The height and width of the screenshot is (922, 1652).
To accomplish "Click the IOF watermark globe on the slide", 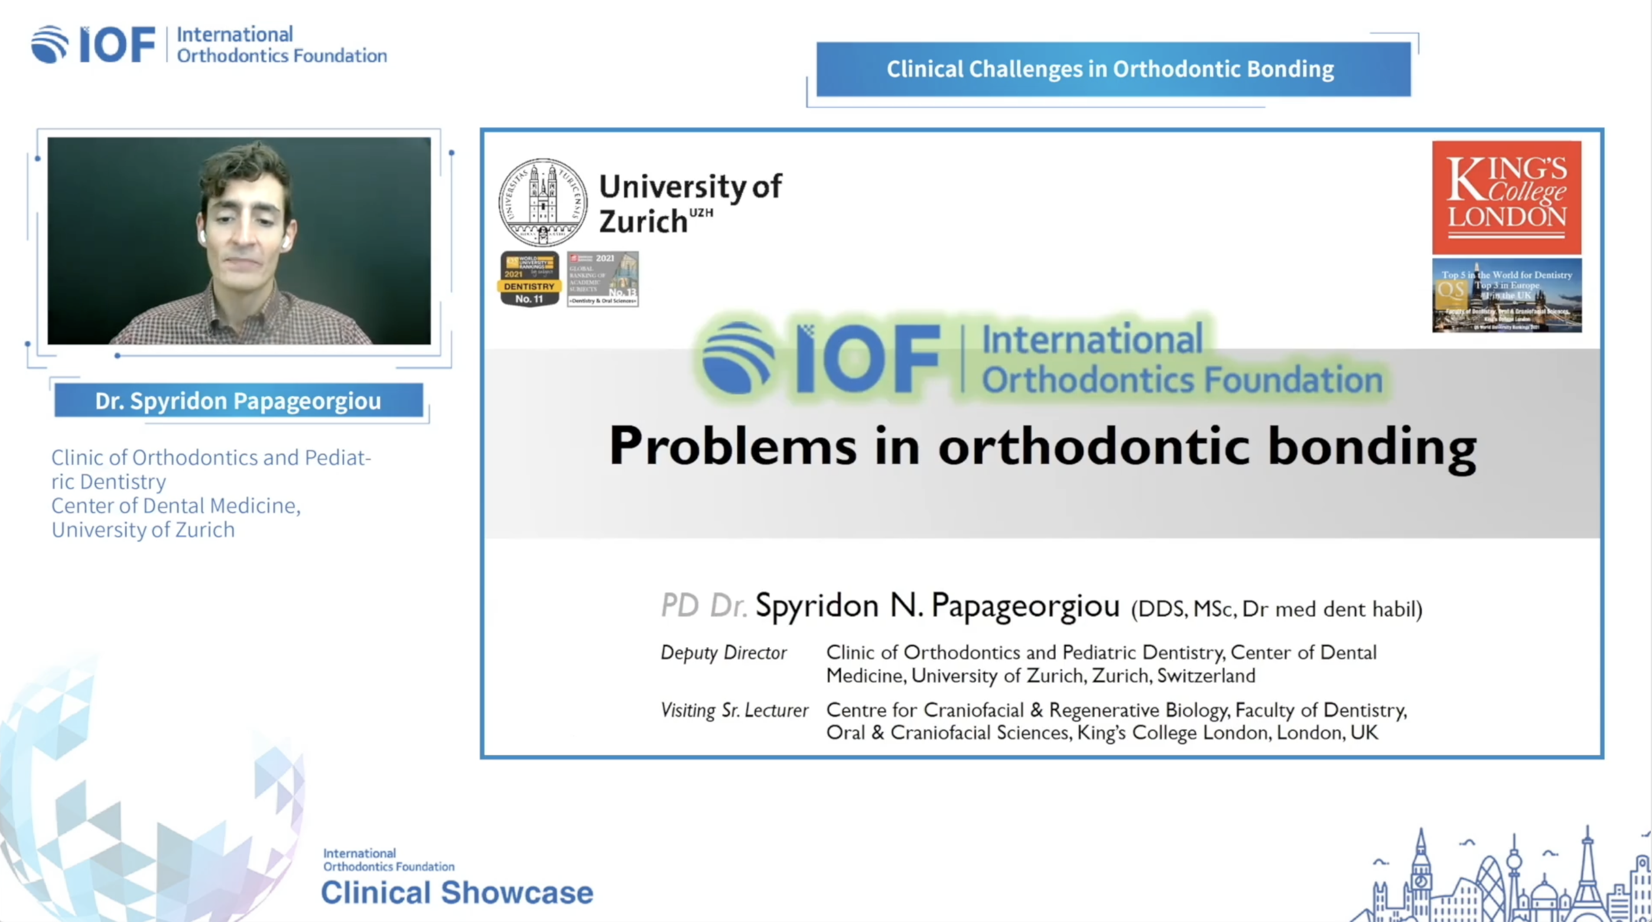I will pos(737,358).
